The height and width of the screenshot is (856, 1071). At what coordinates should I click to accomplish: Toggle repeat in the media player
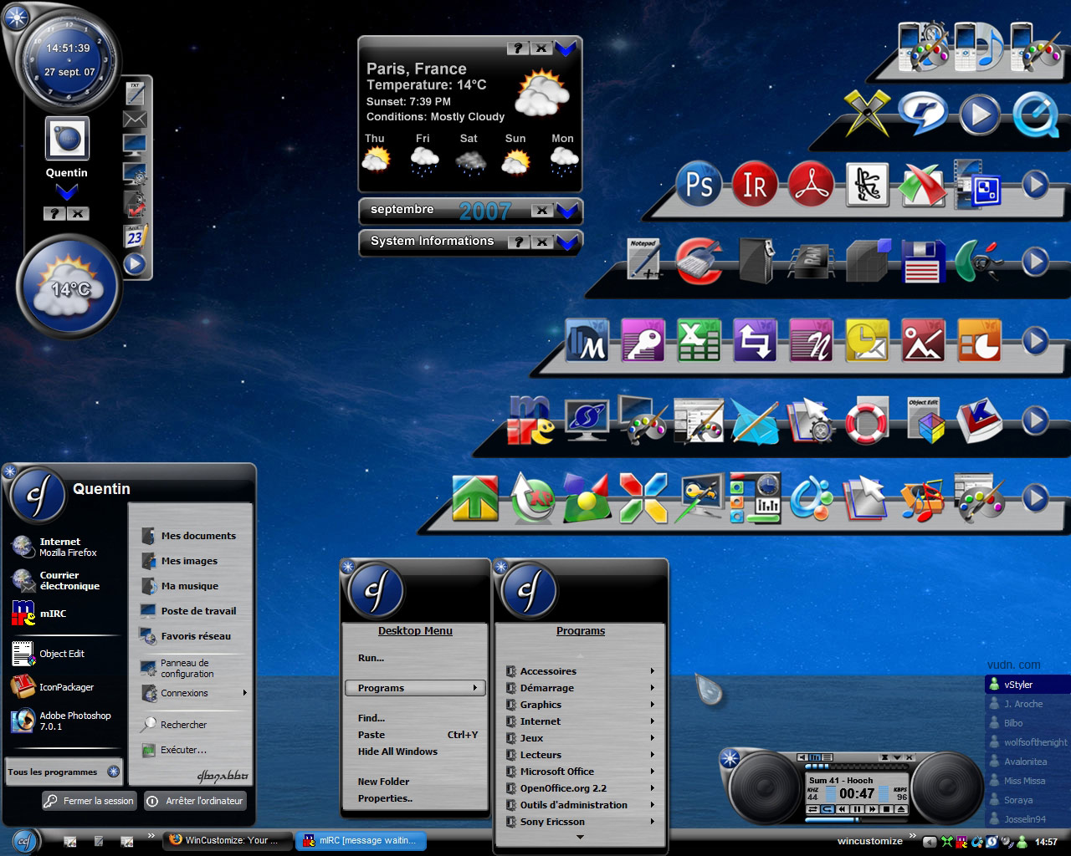pyautogui.click(x=827, y=809)
